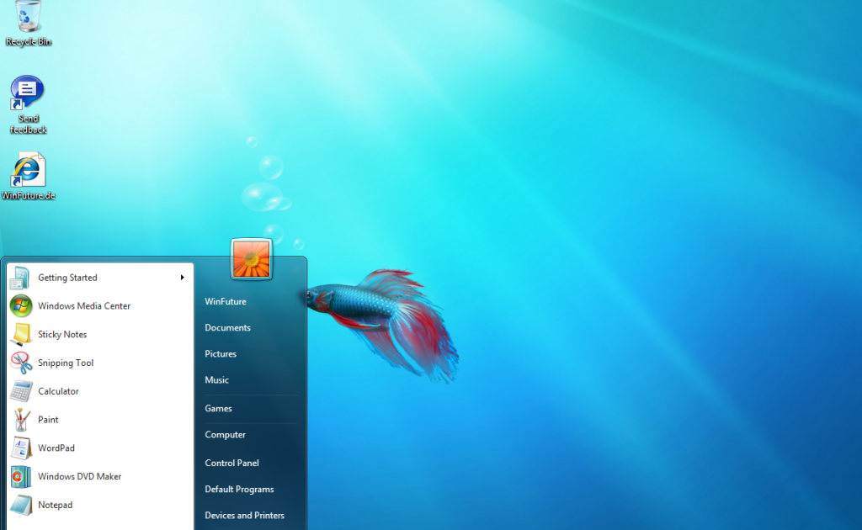862x530 pixels.
Task: Open Default Programs
Action: point(240,489)
